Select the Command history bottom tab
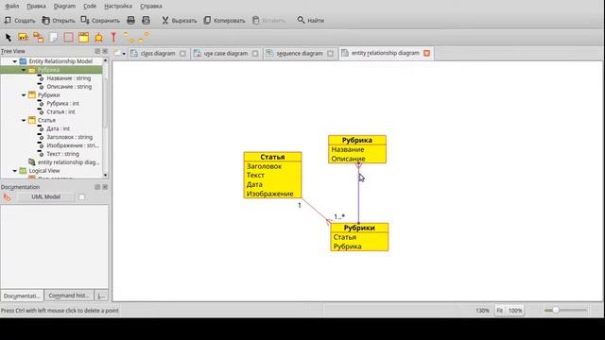605x340 pixels. click(x=69, y=296)
